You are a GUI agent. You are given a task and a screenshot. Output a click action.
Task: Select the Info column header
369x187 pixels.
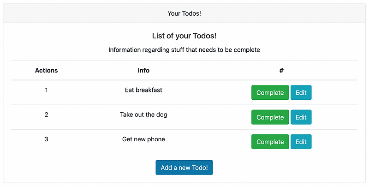pos(143,71)
